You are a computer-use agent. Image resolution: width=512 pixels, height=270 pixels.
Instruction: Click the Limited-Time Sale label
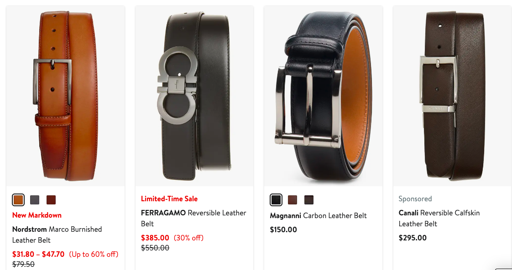click(169, 199)
